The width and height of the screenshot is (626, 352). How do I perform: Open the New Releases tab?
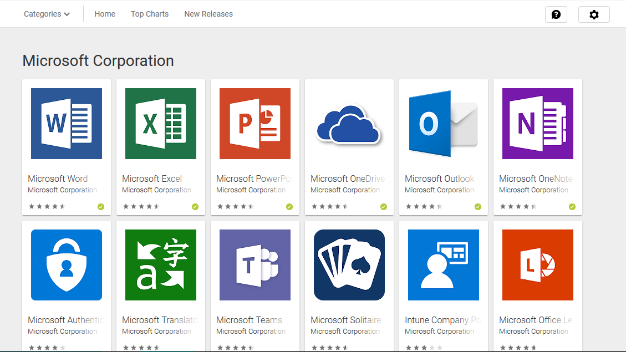[x=208, y=14]
